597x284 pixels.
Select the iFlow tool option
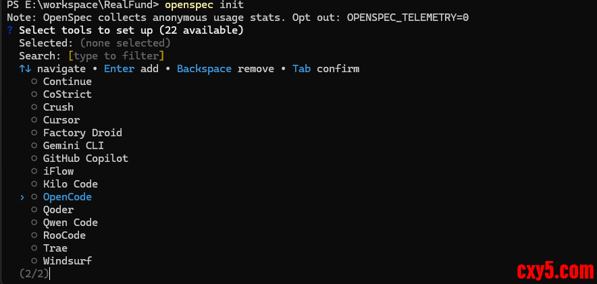[57, 171]
